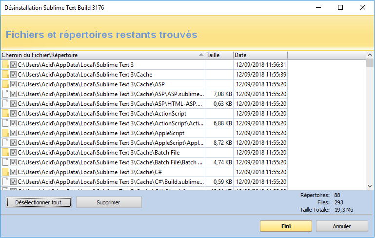Click Désélectionner tout button

39,202
